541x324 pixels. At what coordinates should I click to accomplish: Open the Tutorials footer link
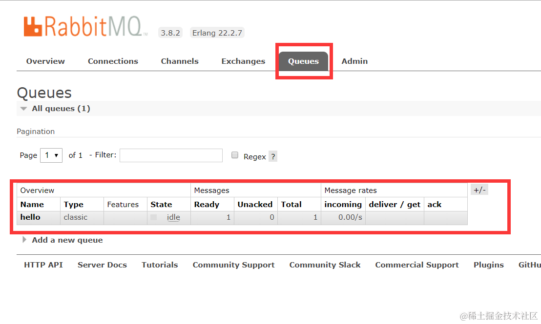[x=160, y=265]
